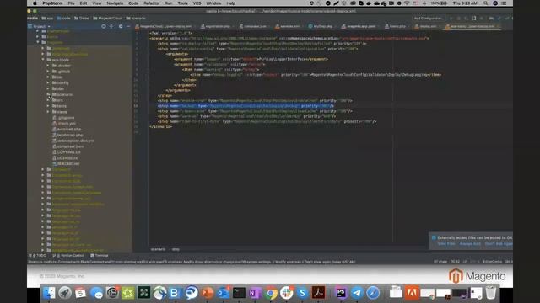540x303 pixels.
Task: Open the Add Configuration dropdown
Action: point(429,19)
